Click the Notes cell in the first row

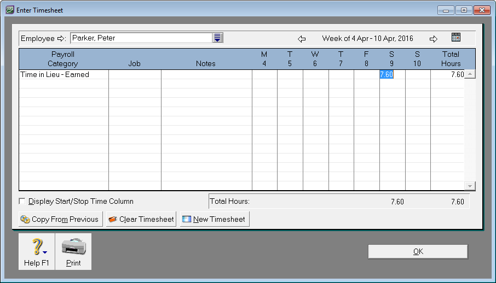point(206,74)
